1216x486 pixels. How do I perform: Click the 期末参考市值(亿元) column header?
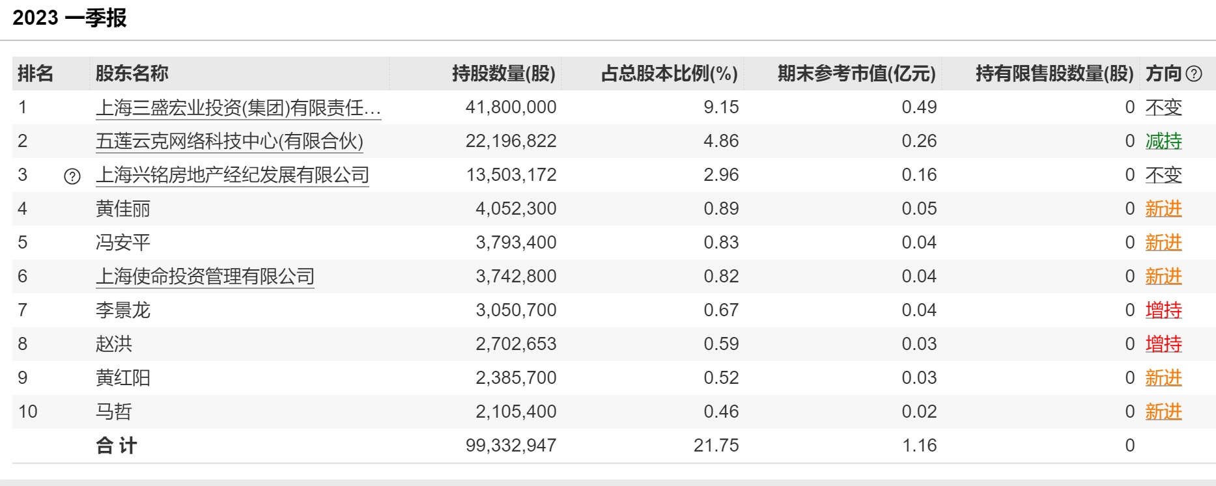click(856, 74)
